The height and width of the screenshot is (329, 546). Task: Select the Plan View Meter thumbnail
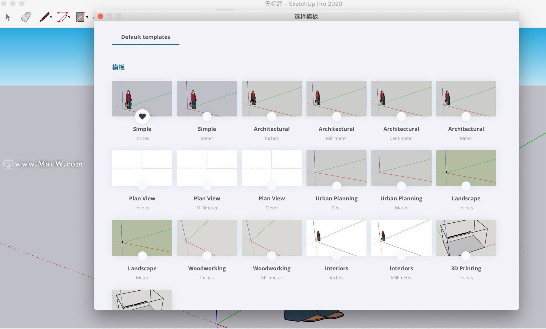[272, 168]
